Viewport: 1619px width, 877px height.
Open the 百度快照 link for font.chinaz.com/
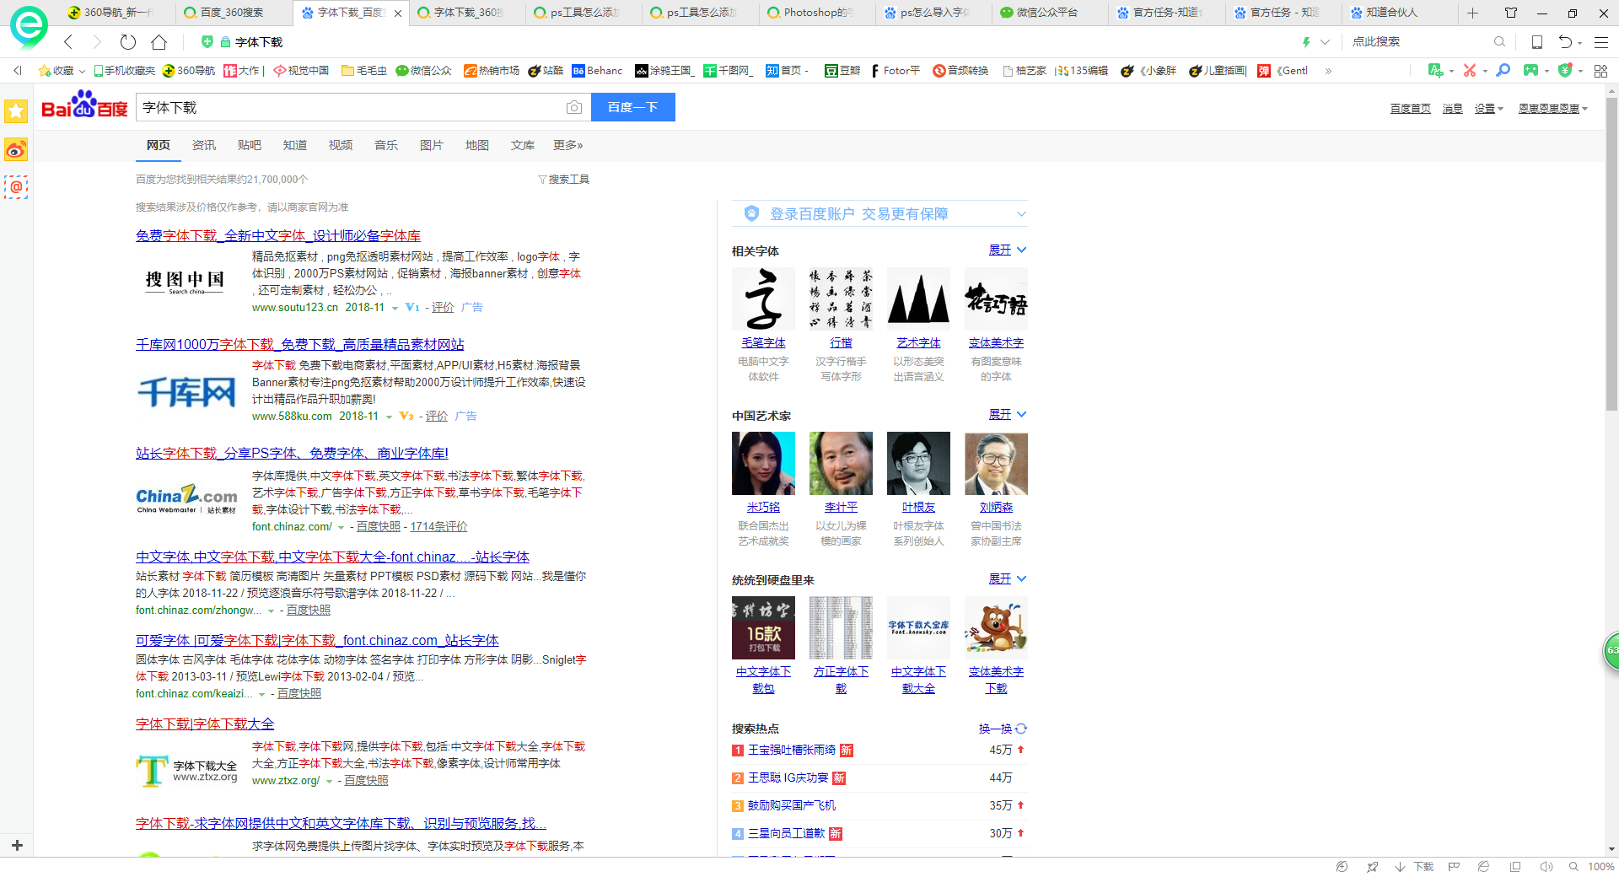(379, 527)
